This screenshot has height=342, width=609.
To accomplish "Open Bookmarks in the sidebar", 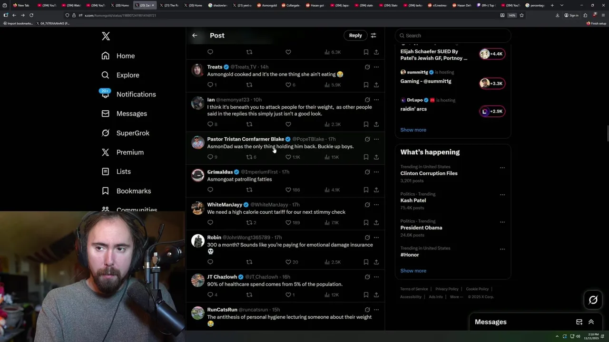I will click(x=126, y=191).
